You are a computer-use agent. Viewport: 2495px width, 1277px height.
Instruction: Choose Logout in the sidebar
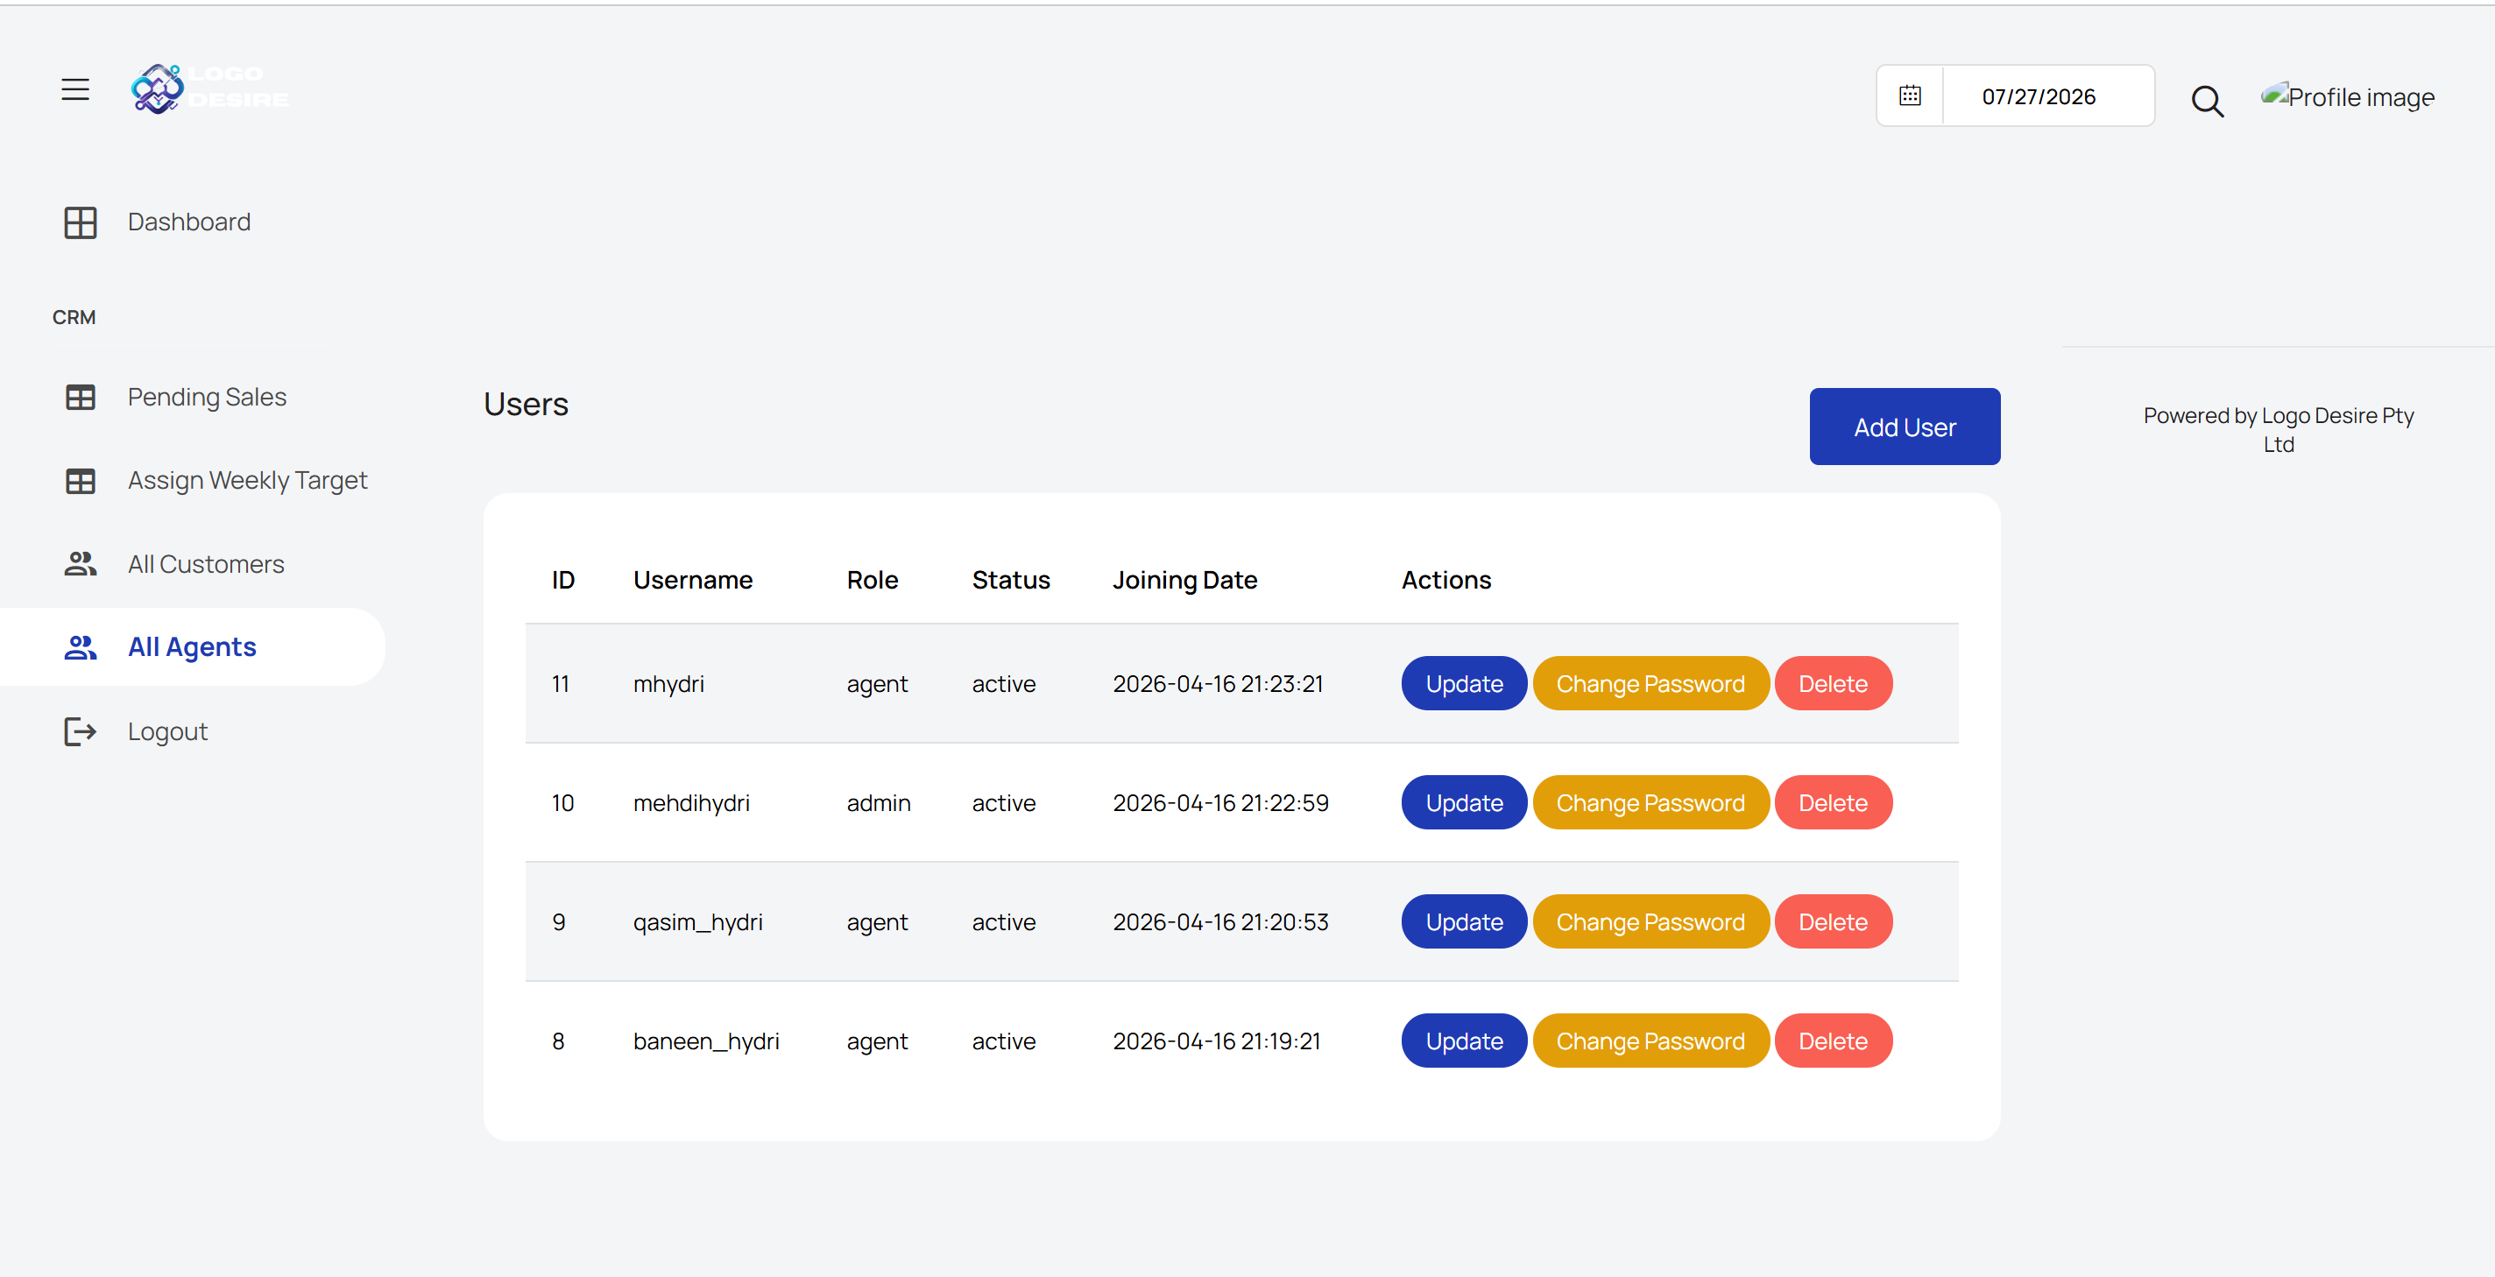click(x=167, y=732)
